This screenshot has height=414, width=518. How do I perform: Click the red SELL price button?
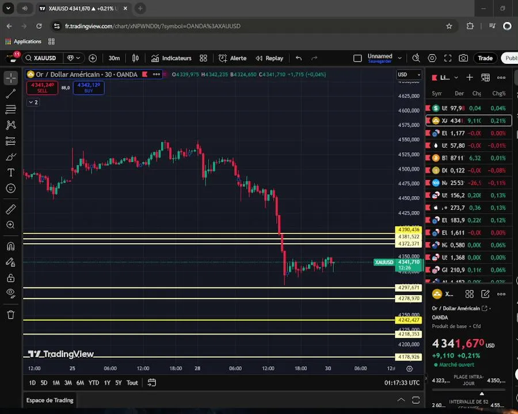42,87
